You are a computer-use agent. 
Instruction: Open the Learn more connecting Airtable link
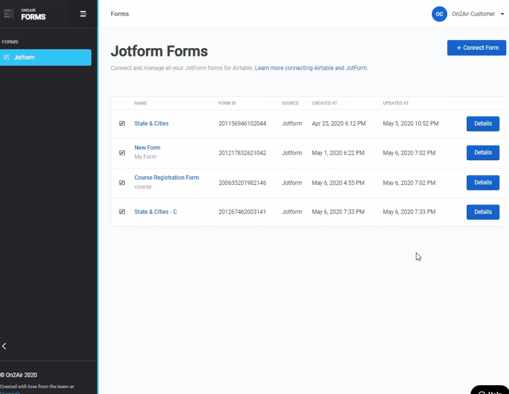click(311, 68)
